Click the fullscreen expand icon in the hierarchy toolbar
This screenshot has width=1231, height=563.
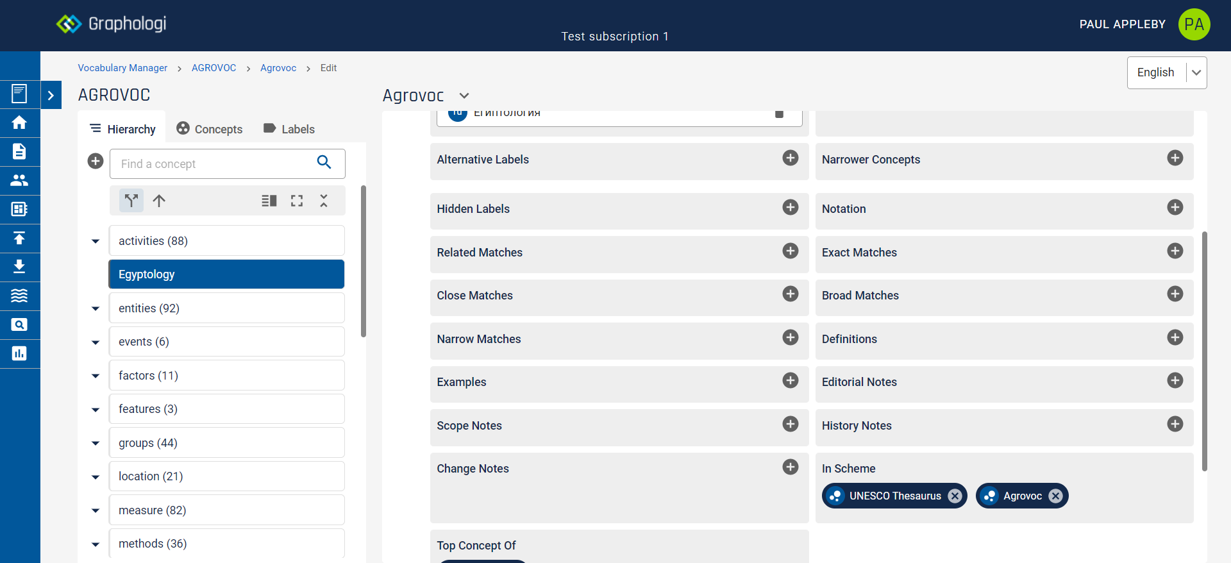(x=297, y=201)
